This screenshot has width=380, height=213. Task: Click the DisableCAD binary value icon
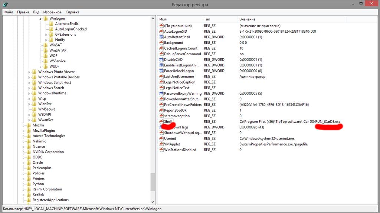pyautogui.click(x=161, y=59)
